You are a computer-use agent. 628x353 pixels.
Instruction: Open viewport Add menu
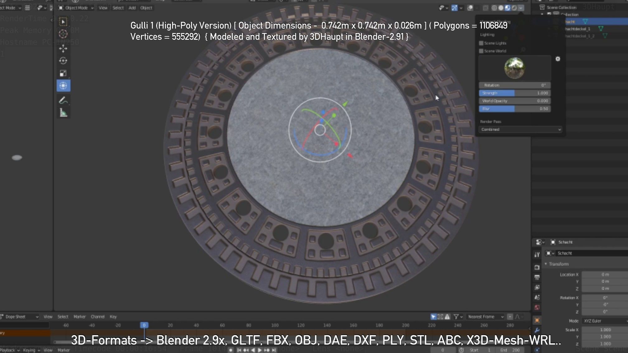click(x=132, y=8)
